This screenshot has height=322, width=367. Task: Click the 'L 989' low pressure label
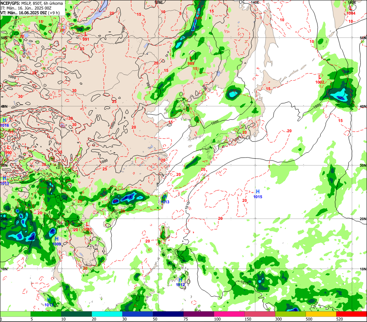pos(191,61)
